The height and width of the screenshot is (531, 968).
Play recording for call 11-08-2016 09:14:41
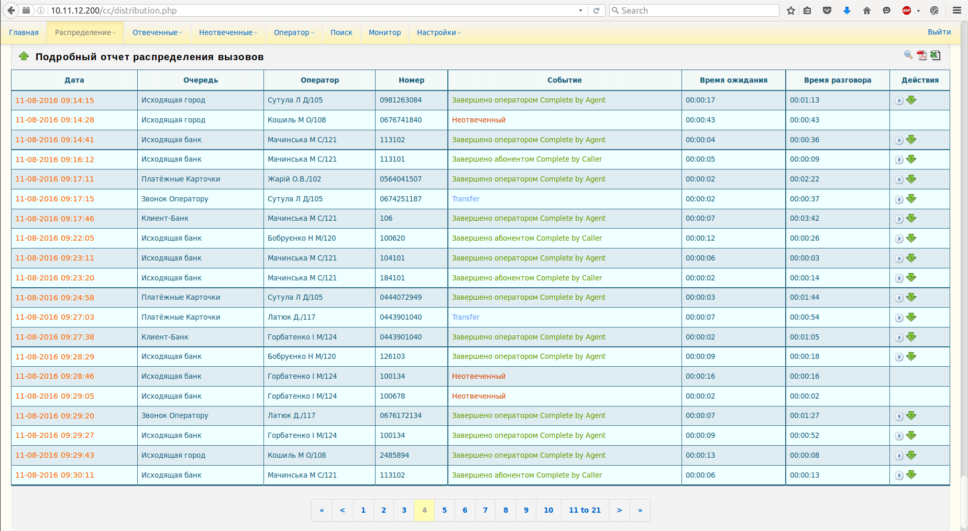(x=899, y=140)
